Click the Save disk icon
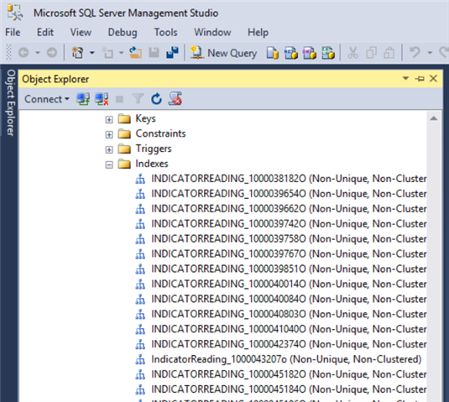This screenshot has width=449, height=402. click(154, 53)
